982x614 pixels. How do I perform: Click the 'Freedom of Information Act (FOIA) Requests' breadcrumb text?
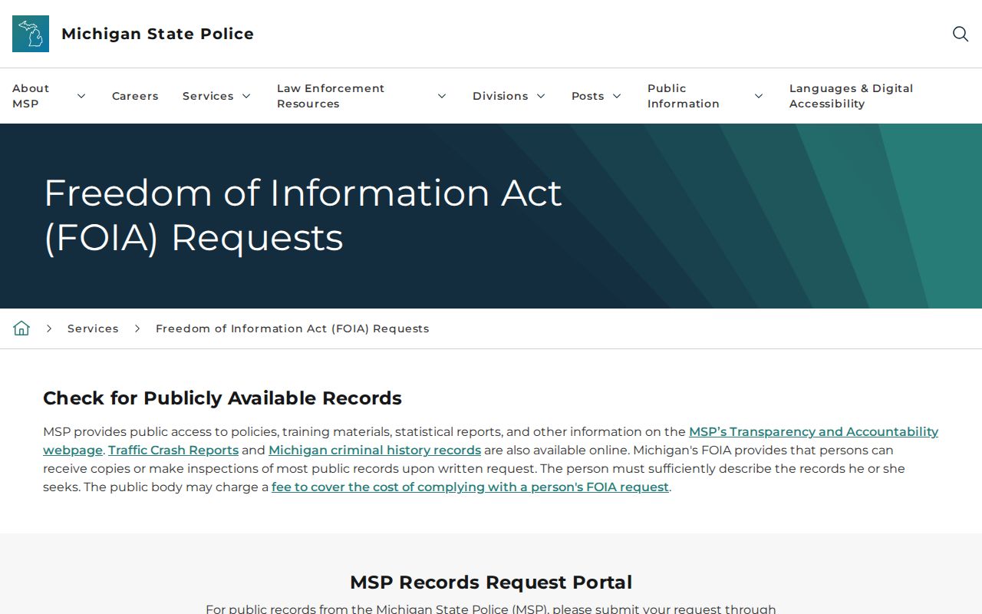click(292, 328)
